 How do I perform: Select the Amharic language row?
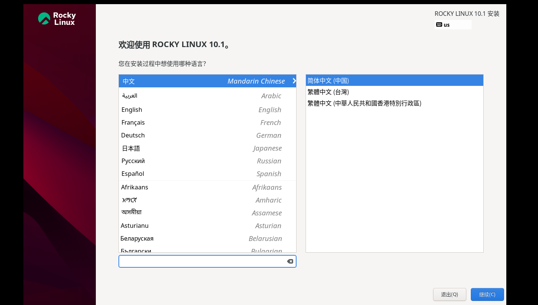point(208,200)
